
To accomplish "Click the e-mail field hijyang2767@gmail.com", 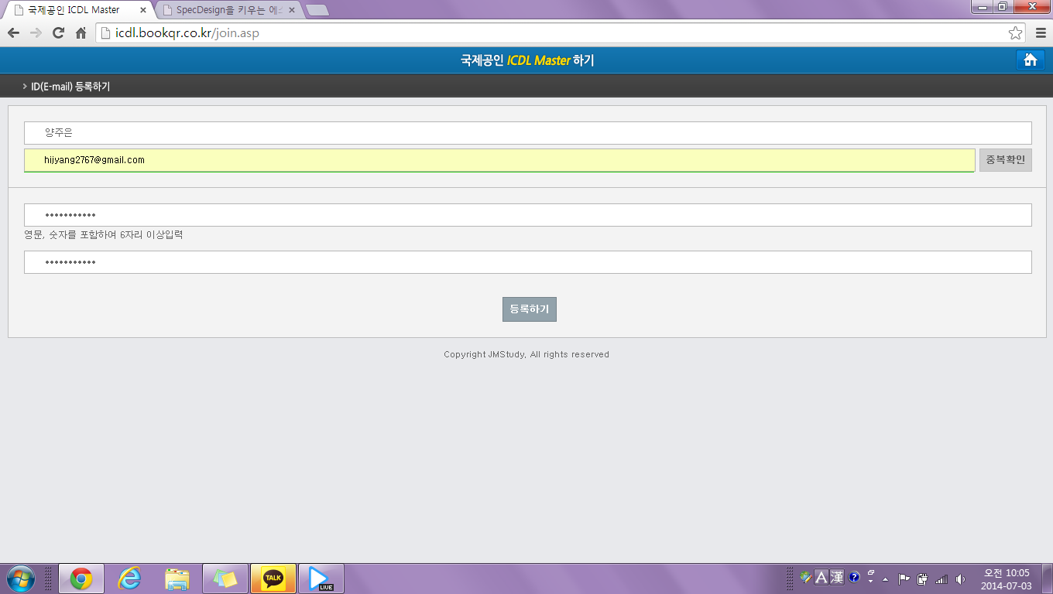I will tap(499, 160).
